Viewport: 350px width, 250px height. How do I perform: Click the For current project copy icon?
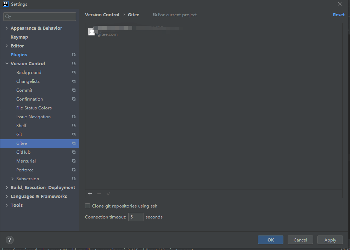pyautogui.click(x=155, y=15)
